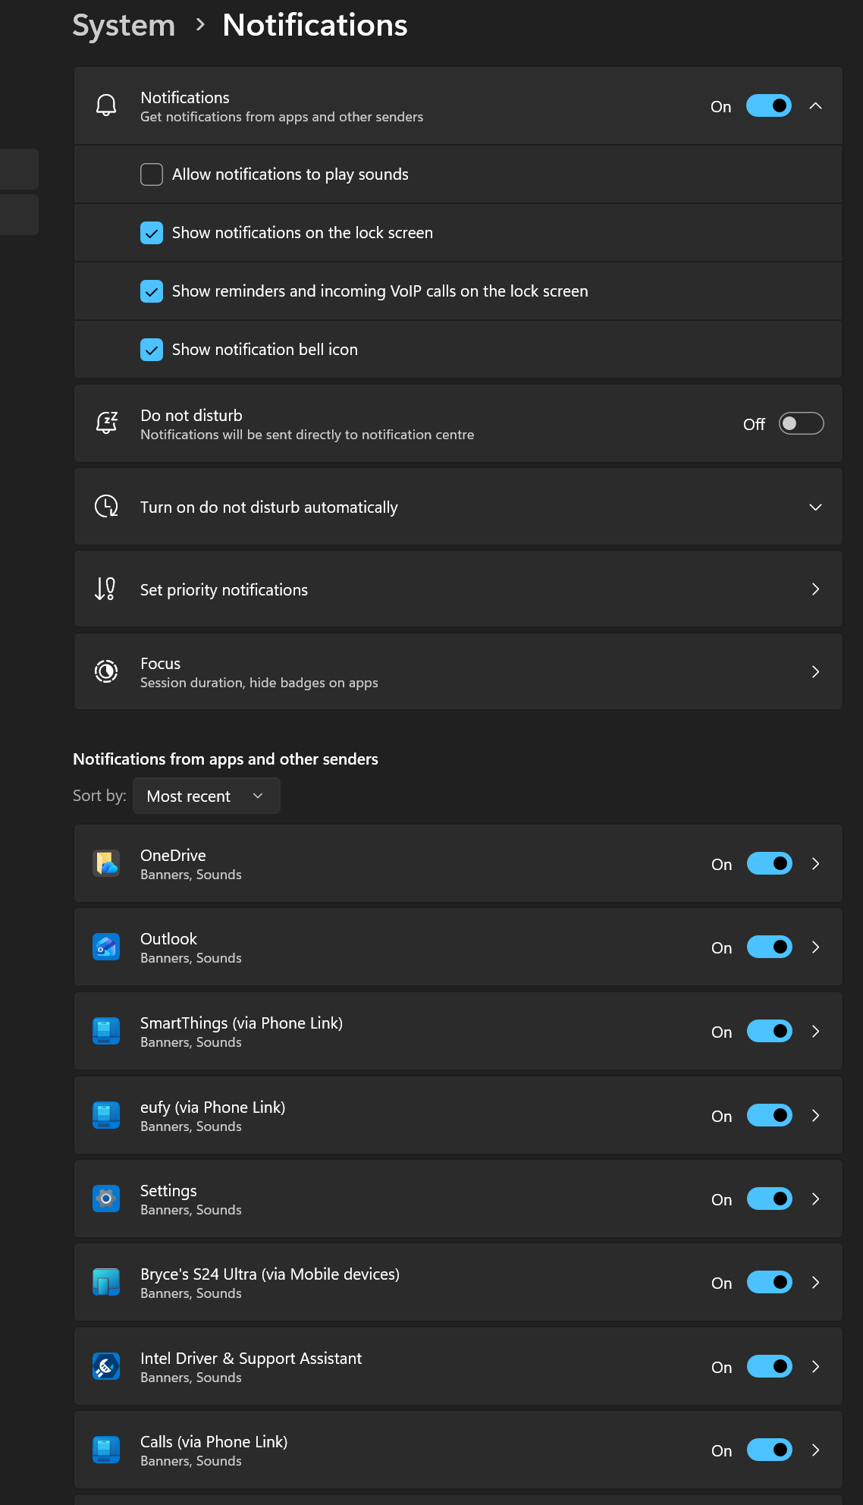Expand Turn on do not disturb automatically
The image size is (863, 1505).
point(815,507)
